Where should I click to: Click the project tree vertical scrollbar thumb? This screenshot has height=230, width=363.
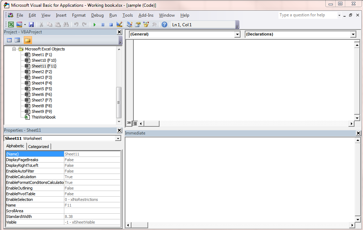click(x=119, y=103)
